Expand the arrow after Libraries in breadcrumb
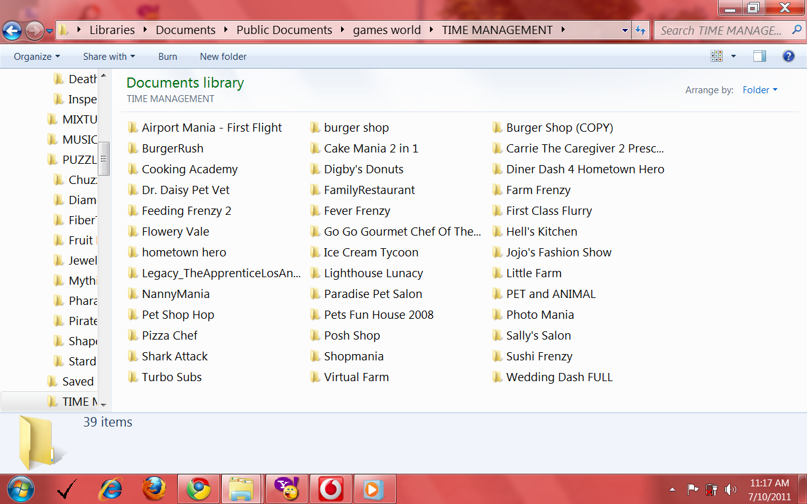The height and width of the screenshot is (504, 807). coord(146,30)
